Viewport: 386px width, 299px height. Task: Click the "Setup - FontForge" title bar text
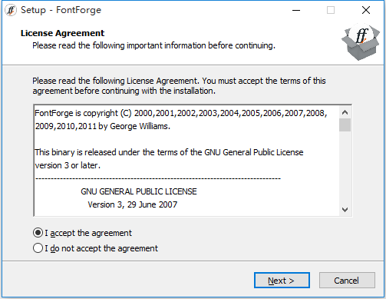click(61, 10)
